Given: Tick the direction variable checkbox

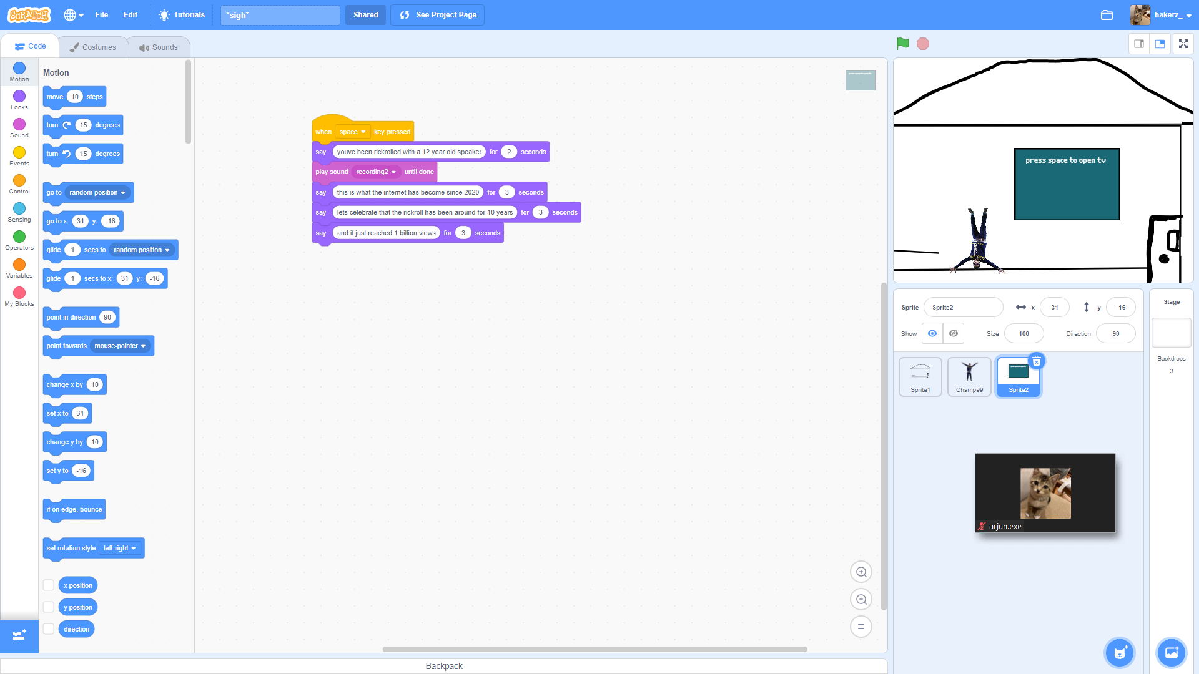Looking at the screenshot, I should (x=48, y=629).
